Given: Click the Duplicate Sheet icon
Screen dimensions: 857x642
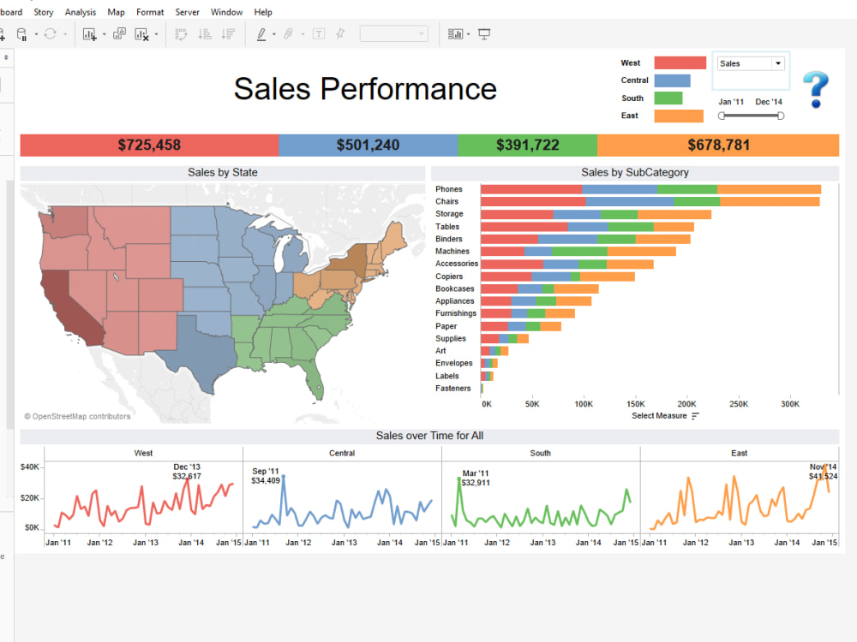Looking at the screenshot, I should [x=119, y=34].
